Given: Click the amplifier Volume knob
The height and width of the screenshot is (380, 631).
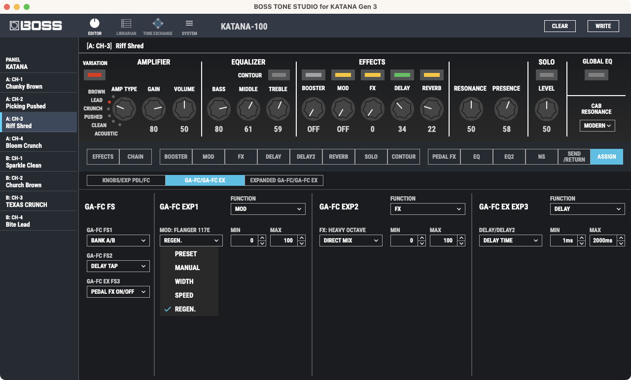Looking at the screenshot, I should pyautogui.click(x=184, y=109).
